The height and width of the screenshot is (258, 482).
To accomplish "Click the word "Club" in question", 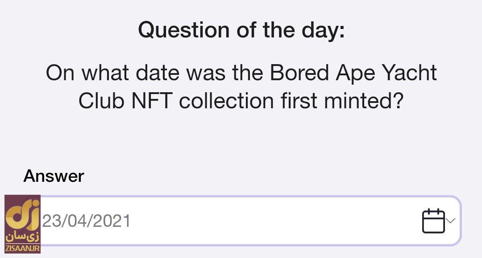I will 100,101.
